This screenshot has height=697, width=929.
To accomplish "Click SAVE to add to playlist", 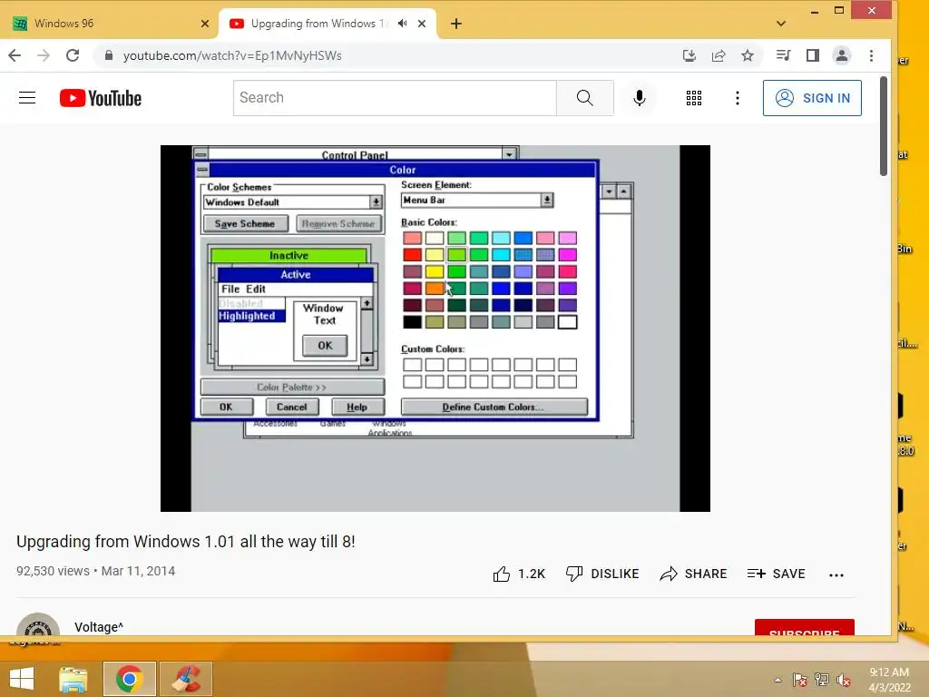I will 776,574.
